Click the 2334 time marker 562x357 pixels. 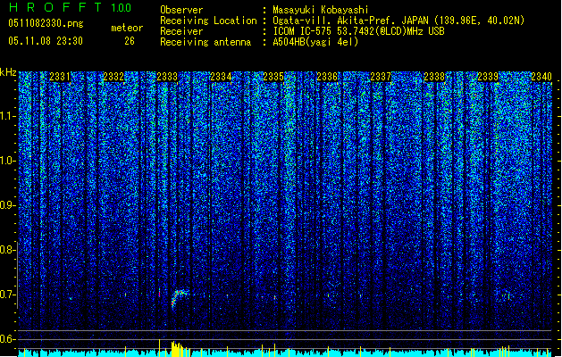pyautogui.click(x=221, y=77)
